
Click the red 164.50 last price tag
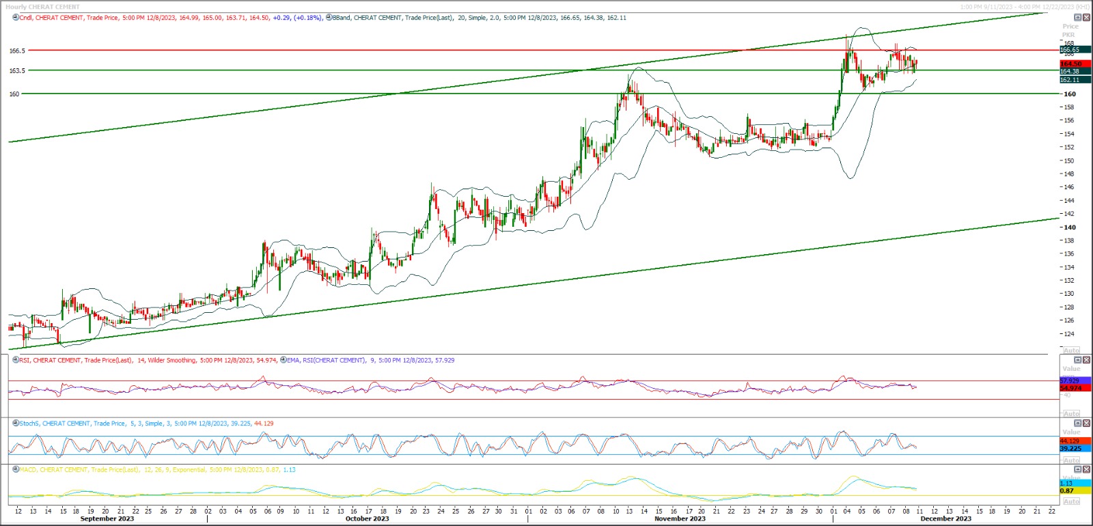1075,64
